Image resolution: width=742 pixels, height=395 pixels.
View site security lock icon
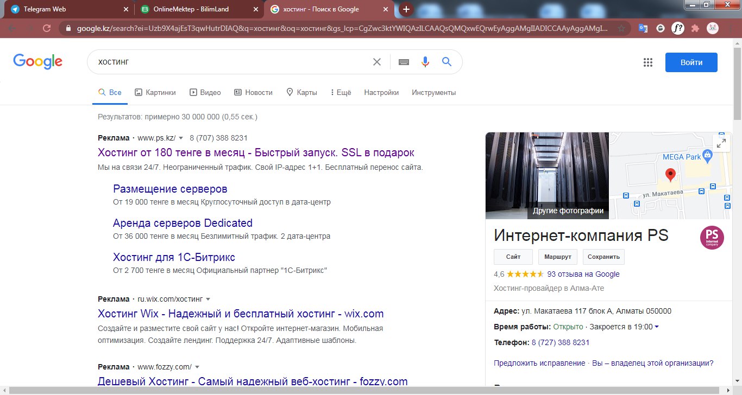[68, 28]
